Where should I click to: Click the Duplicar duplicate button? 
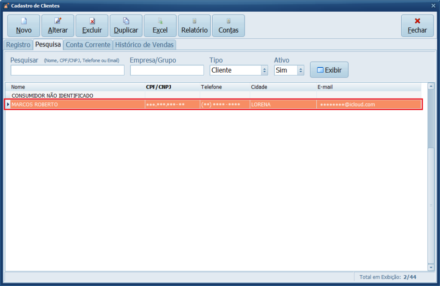click(126, 26)
